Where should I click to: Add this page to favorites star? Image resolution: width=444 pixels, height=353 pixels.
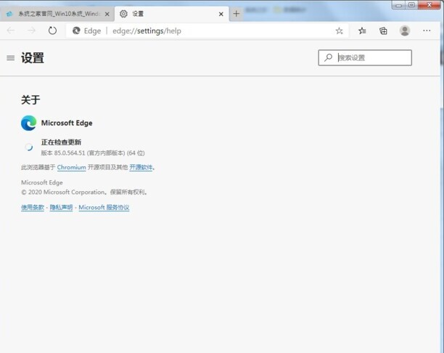tap(339, 31)
